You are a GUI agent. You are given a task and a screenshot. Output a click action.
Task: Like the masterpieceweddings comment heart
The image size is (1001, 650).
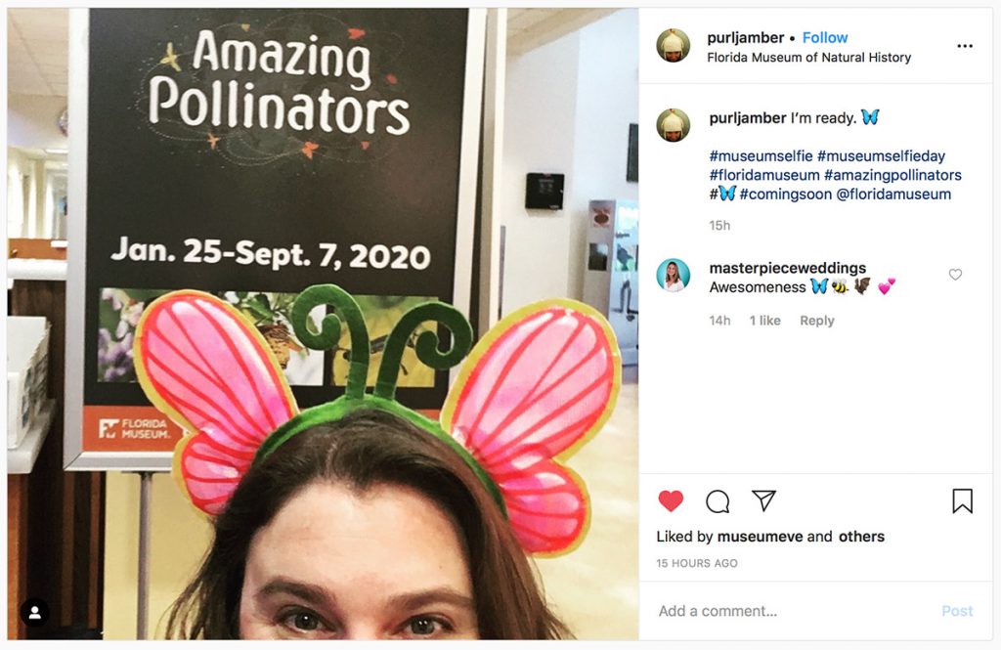click(x=955, y=275)
